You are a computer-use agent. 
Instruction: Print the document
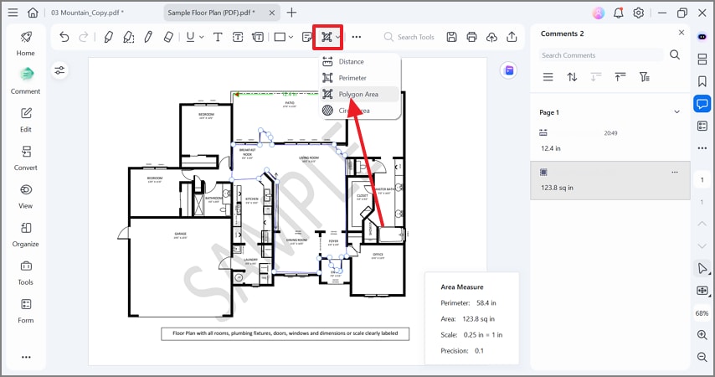[471, 37]
